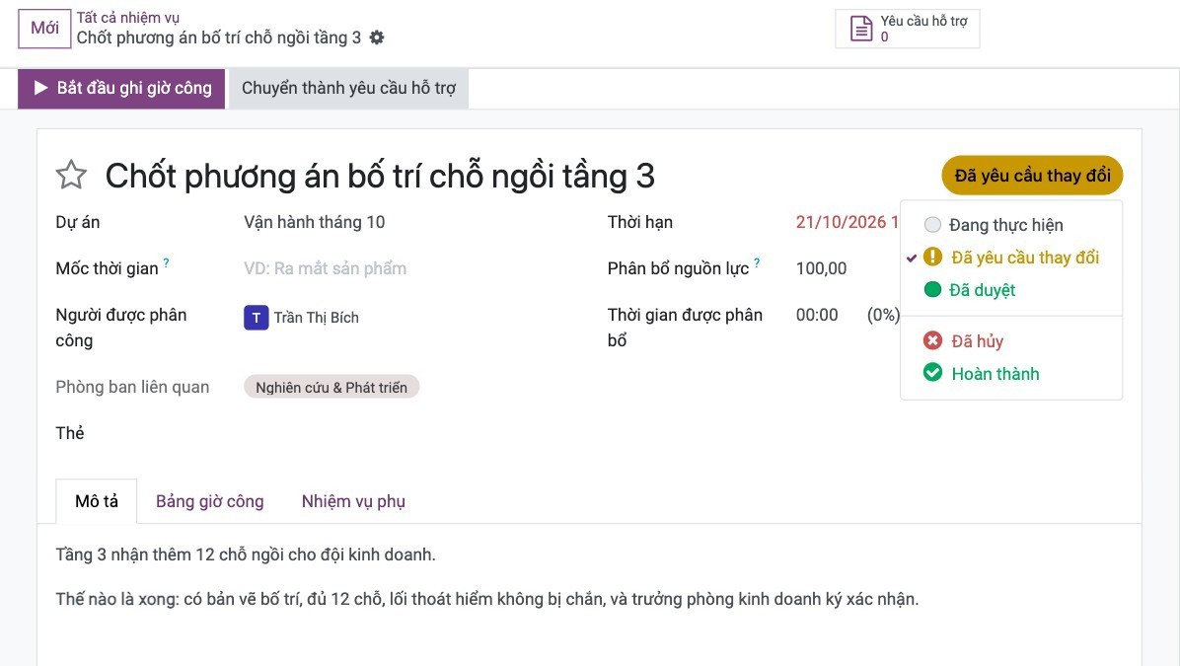Click the Trần Thị Bích avatar icon
This screenshot has width=1180, height=666.
tap(256, 318)
